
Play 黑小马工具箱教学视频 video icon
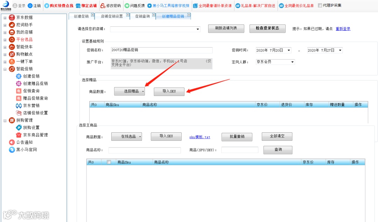click(x=149, y=6)
